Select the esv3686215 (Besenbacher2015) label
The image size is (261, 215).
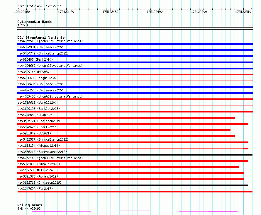(x=42, y=152)
